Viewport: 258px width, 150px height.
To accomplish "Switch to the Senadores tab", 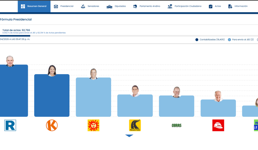I will [90, 6].
